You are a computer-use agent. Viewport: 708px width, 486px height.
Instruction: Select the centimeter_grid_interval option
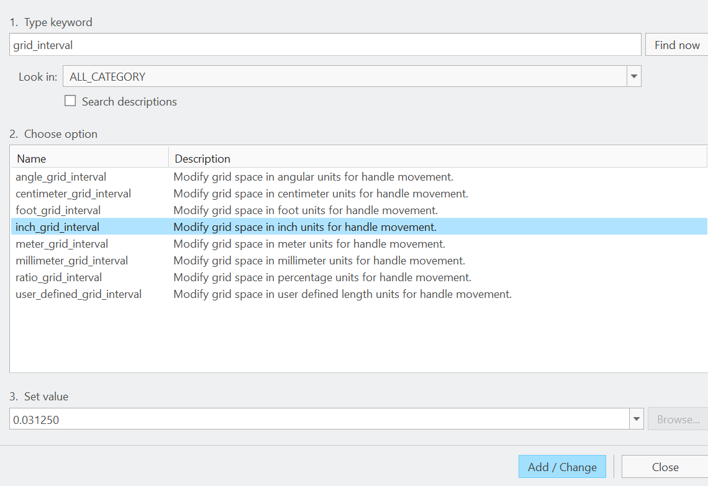tap(73, 193)
